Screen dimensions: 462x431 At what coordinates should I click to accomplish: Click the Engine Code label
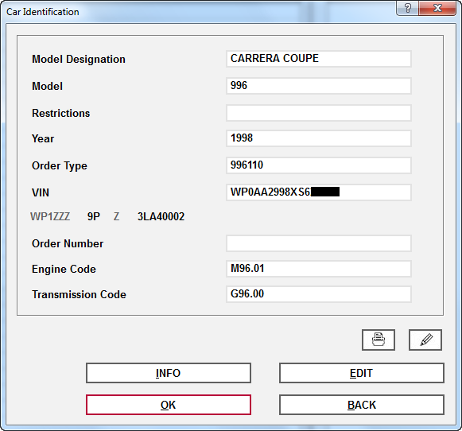tap(64, 270)
